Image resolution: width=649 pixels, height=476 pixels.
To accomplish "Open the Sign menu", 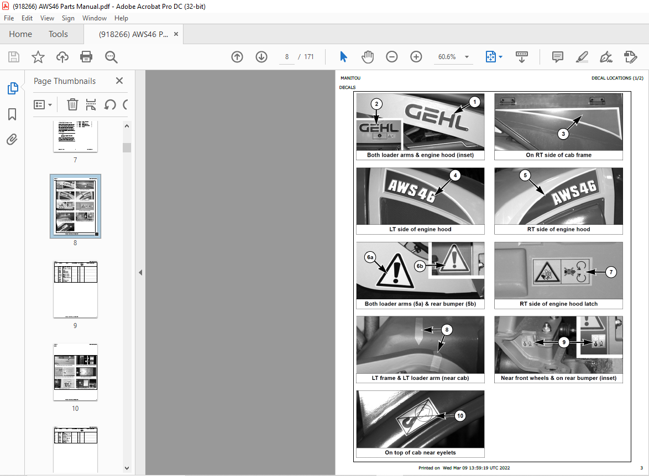I will [x=68, y=18].
